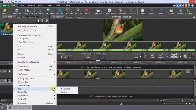Open Video Effects from the toolbar

click(x=99, y=11)
